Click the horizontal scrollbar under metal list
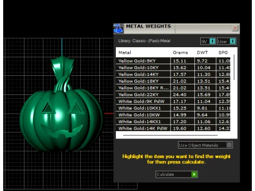Screen dimensions: 255x191 [170, 135]
